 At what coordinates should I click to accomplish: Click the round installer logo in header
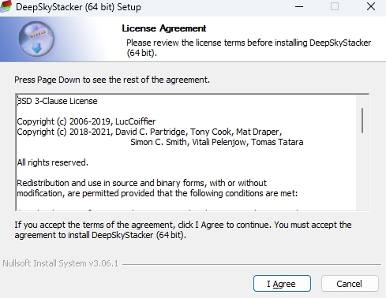pos(36,39)
